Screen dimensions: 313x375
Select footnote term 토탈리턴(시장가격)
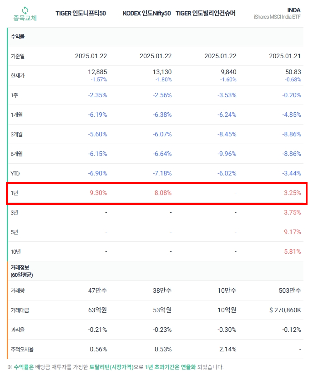[x=111, y=367]
